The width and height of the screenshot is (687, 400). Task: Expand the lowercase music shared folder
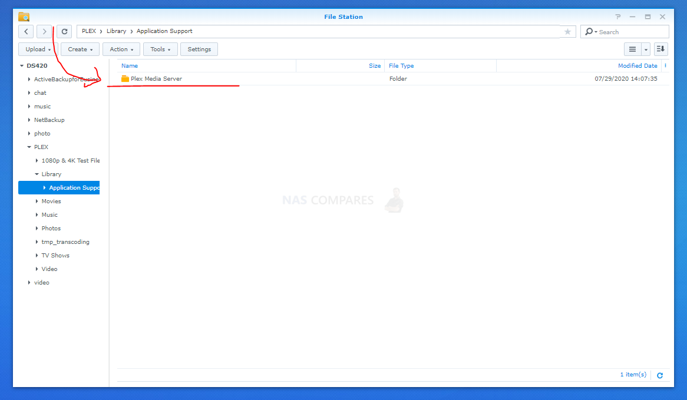pos(29,107)
